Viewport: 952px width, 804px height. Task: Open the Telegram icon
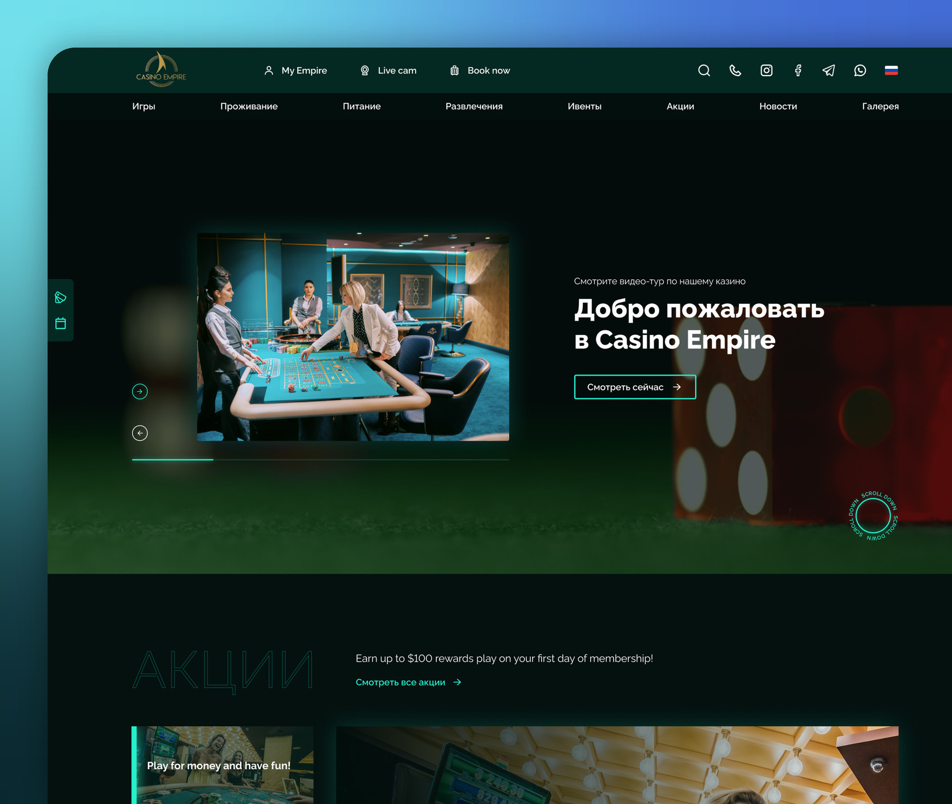tap(829, 70)
